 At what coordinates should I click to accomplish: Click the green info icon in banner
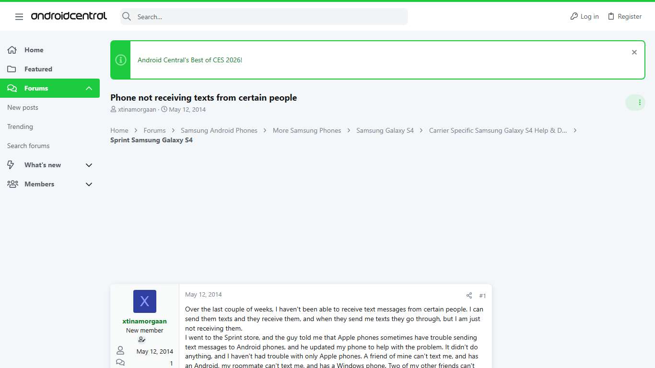coord(121,60)
